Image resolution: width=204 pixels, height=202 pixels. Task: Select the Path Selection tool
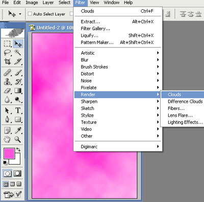point(7,110)
